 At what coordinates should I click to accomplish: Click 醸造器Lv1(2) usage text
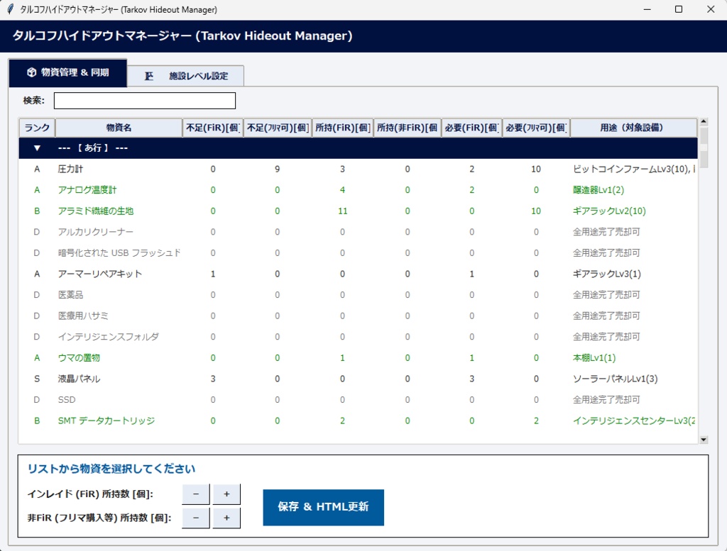598,190
